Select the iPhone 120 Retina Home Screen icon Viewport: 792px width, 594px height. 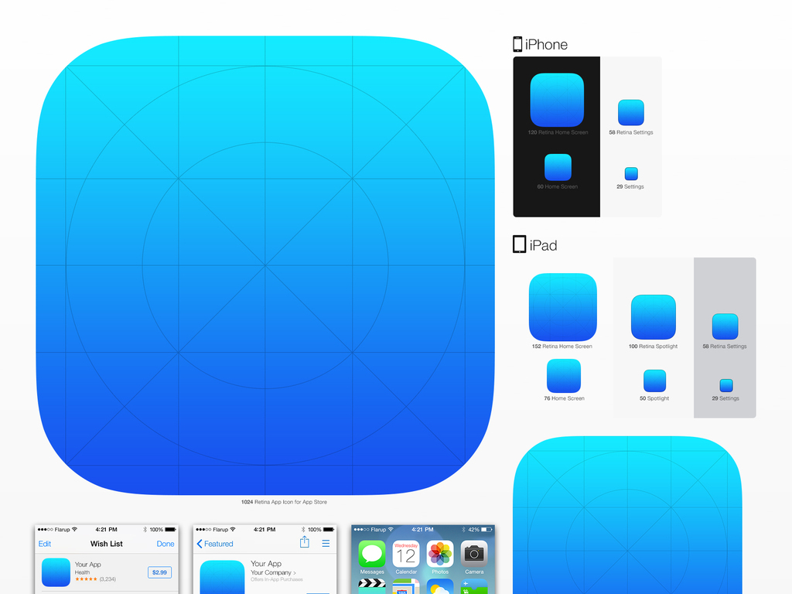coord(557,100)
